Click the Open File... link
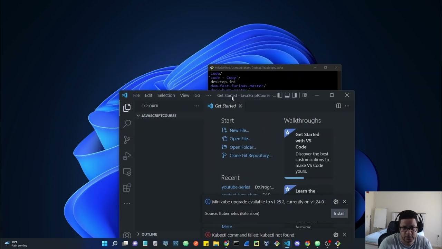 (240, 139)
